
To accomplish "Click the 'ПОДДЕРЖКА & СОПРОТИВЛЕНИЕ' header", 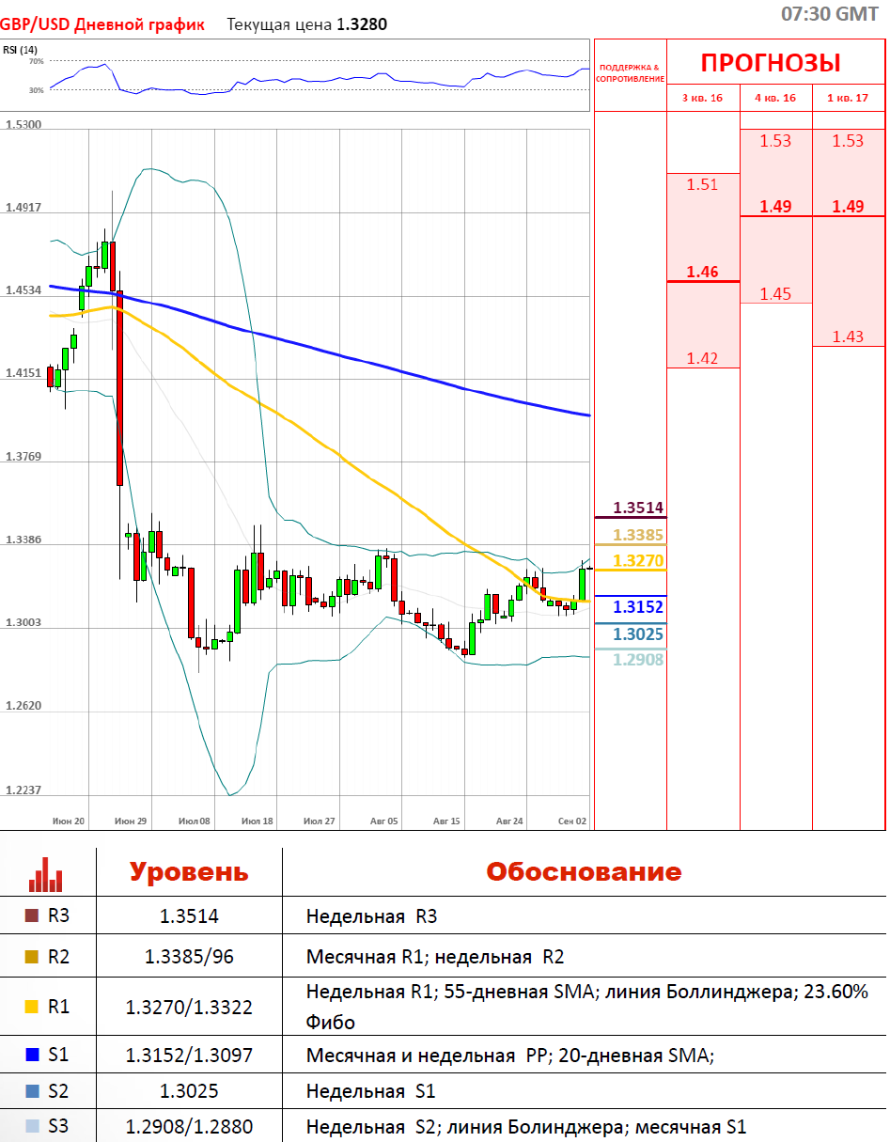I will [631, 73].
